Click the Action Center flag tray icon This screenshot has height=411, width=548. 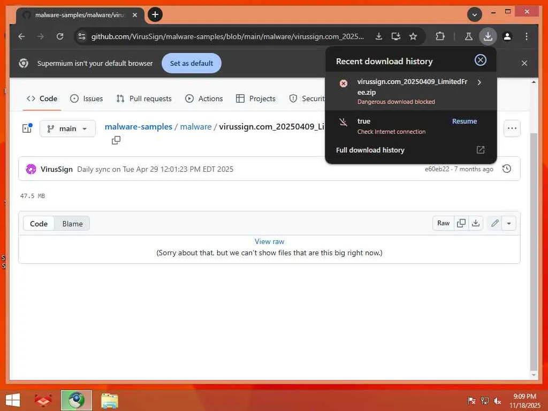[x=471, y=401]
